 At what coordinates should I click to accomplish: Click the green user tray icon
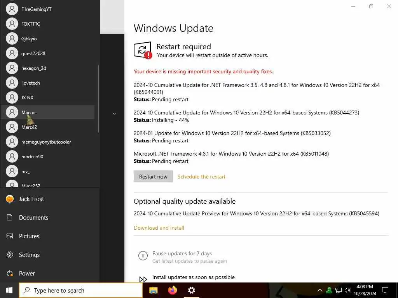(x=329, y=290)
